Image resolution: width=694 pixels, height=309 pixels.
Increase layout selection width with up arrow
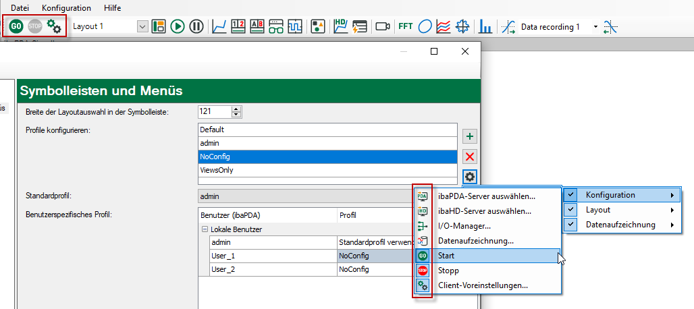[x=236, y=109]
